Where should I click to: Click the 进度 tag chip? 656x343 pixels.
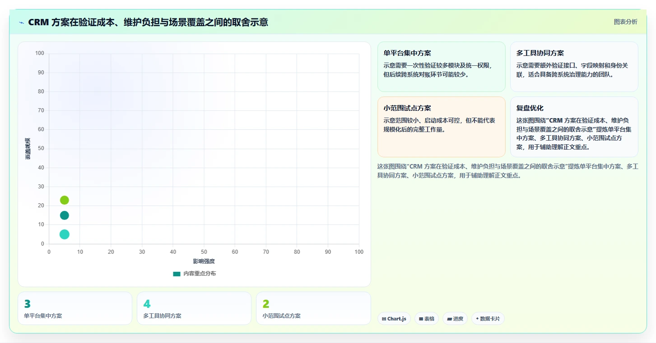click(x=455, y=319)
